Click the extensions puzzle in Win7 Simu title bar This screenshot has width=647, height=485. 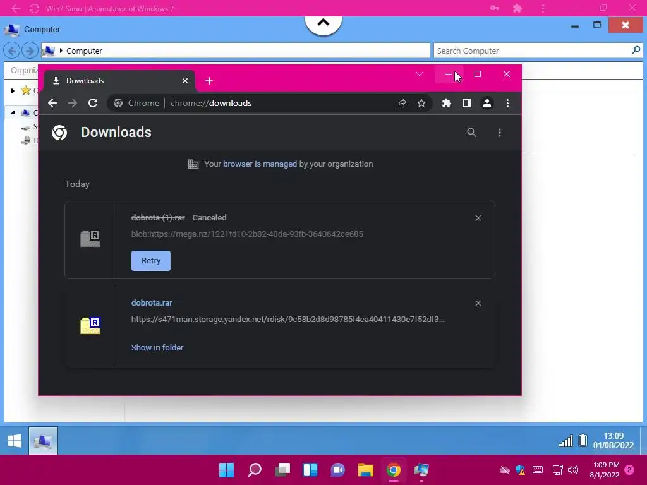517,8
